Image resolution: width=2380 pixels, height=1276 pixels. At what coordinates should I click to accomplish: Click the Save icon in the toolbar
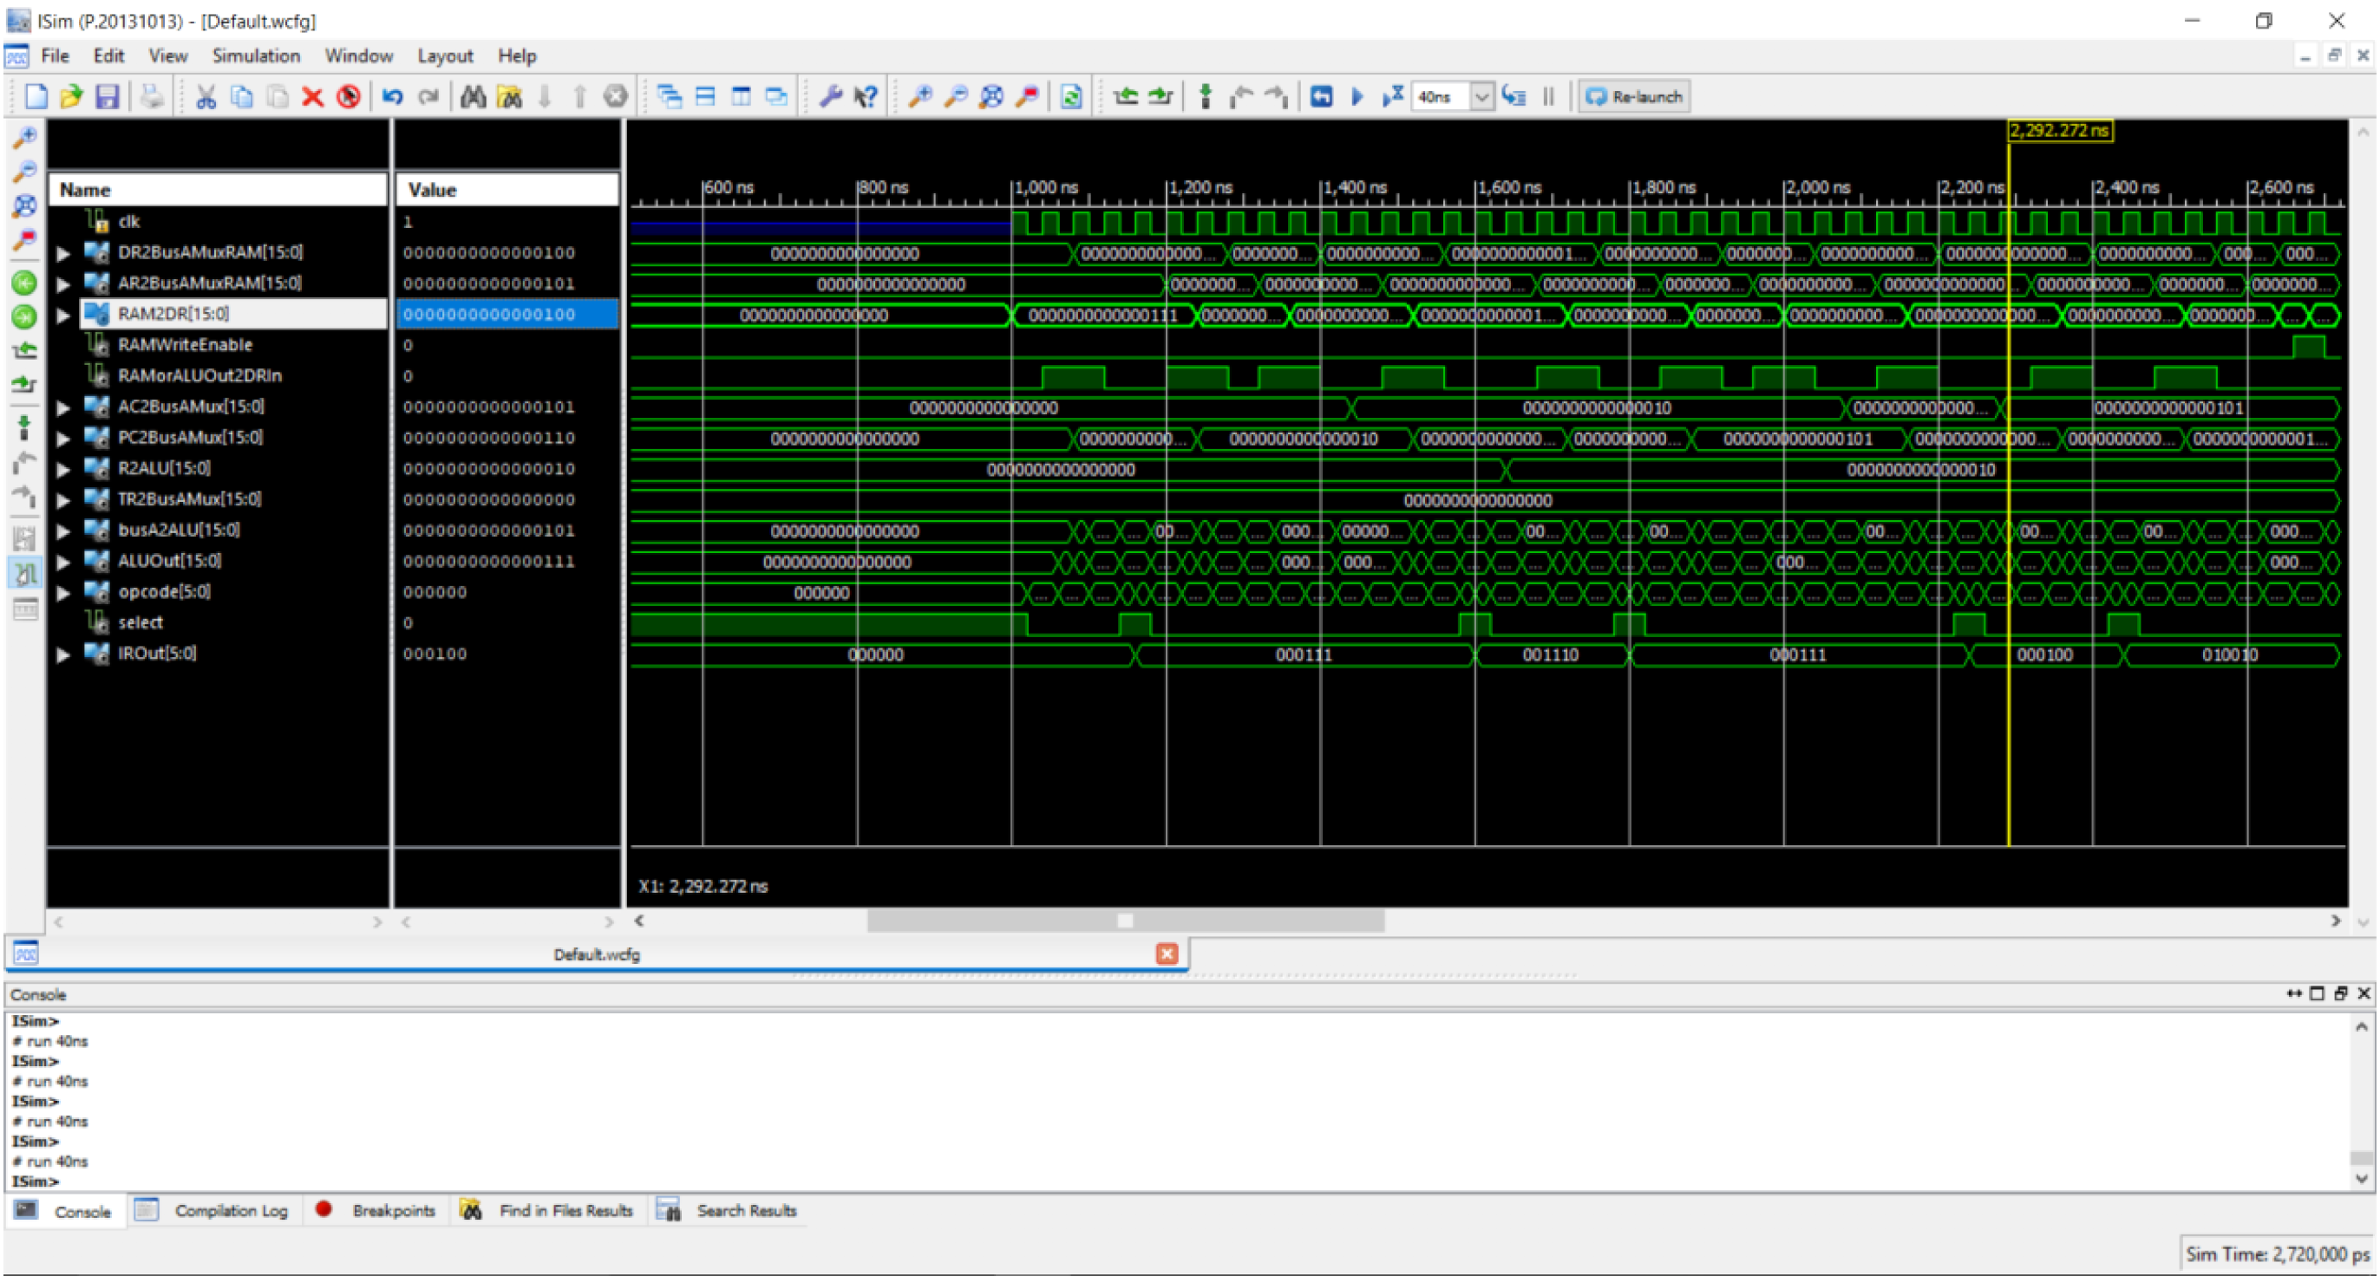pyautogui.click(x=108, y=96)
